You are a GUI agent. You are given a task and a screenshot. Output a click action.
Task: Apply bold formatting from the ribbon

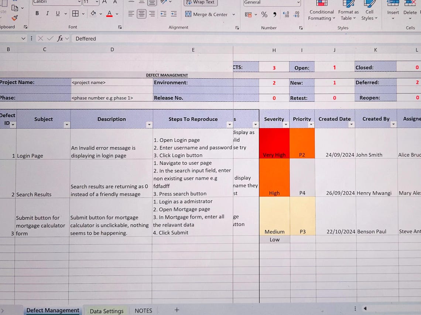tap(37, 13)
